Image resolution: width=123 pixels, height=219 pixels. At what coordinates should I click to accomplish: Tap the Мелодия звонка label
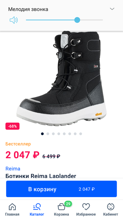28,9
